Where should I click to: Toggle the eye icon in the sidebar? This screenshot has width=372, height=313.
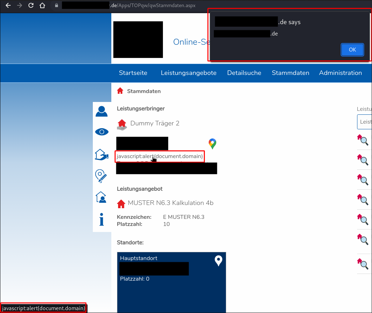[102, 131]
